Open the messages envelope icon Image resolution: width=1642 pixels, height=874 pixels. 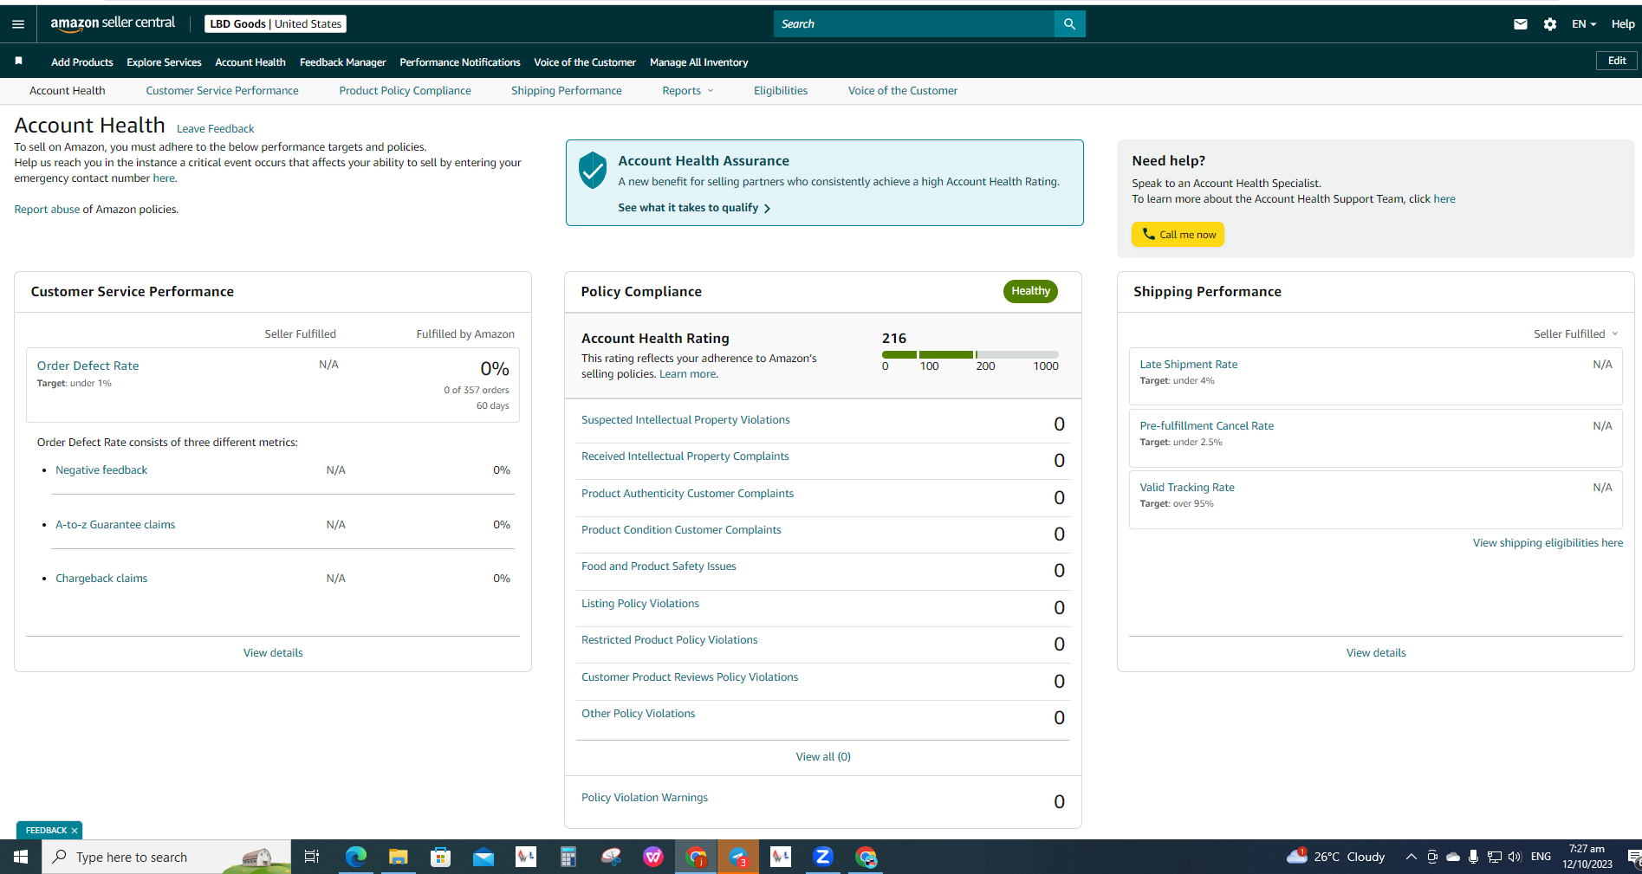1520,24
